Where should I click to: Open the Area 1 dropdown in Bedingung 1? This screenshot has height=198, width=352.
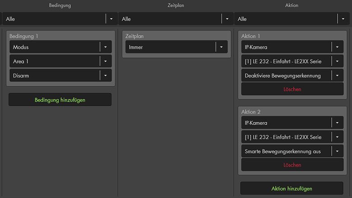(x=60, y=61)
